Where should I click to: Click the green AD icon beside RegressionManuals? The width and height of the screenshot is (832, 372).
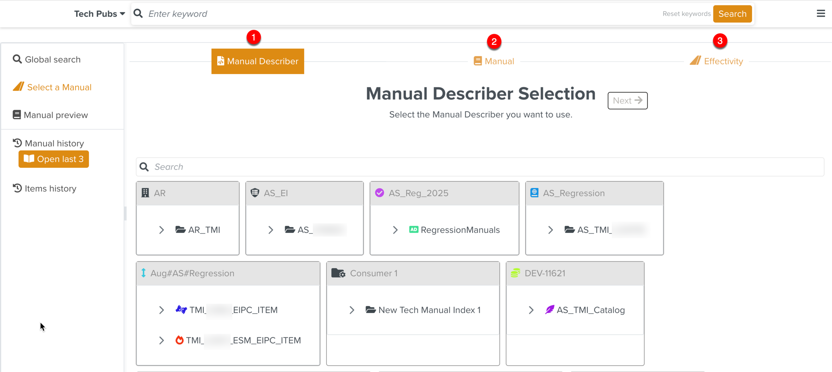[x=414, y=229]
